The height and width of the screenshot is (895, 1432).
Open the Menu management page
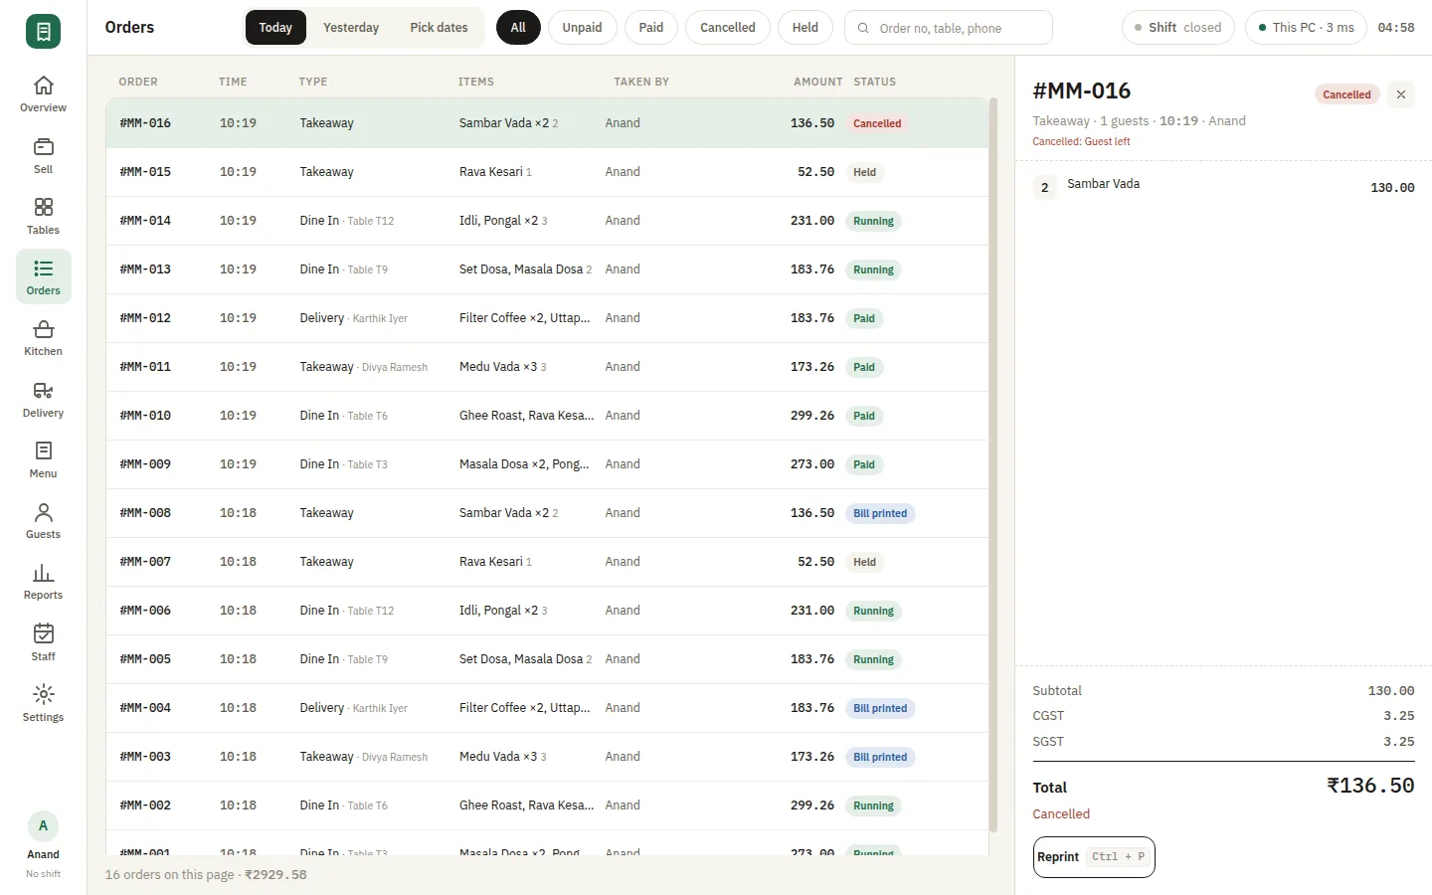click(x=43, y=460)
